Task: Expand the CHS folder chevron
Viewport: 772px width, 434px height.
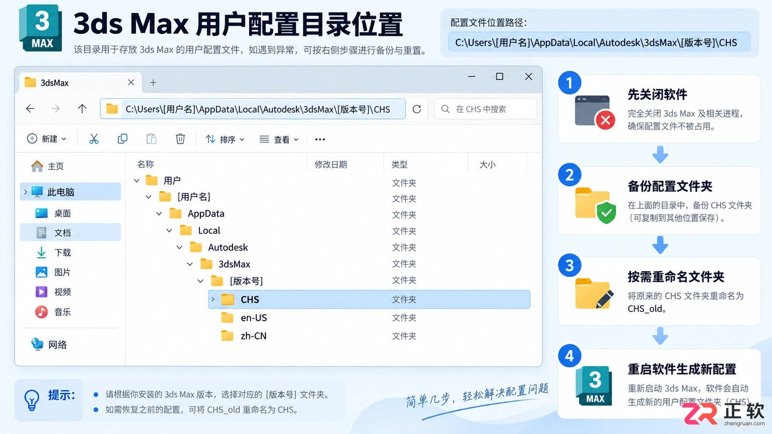Action: [213, 300]
